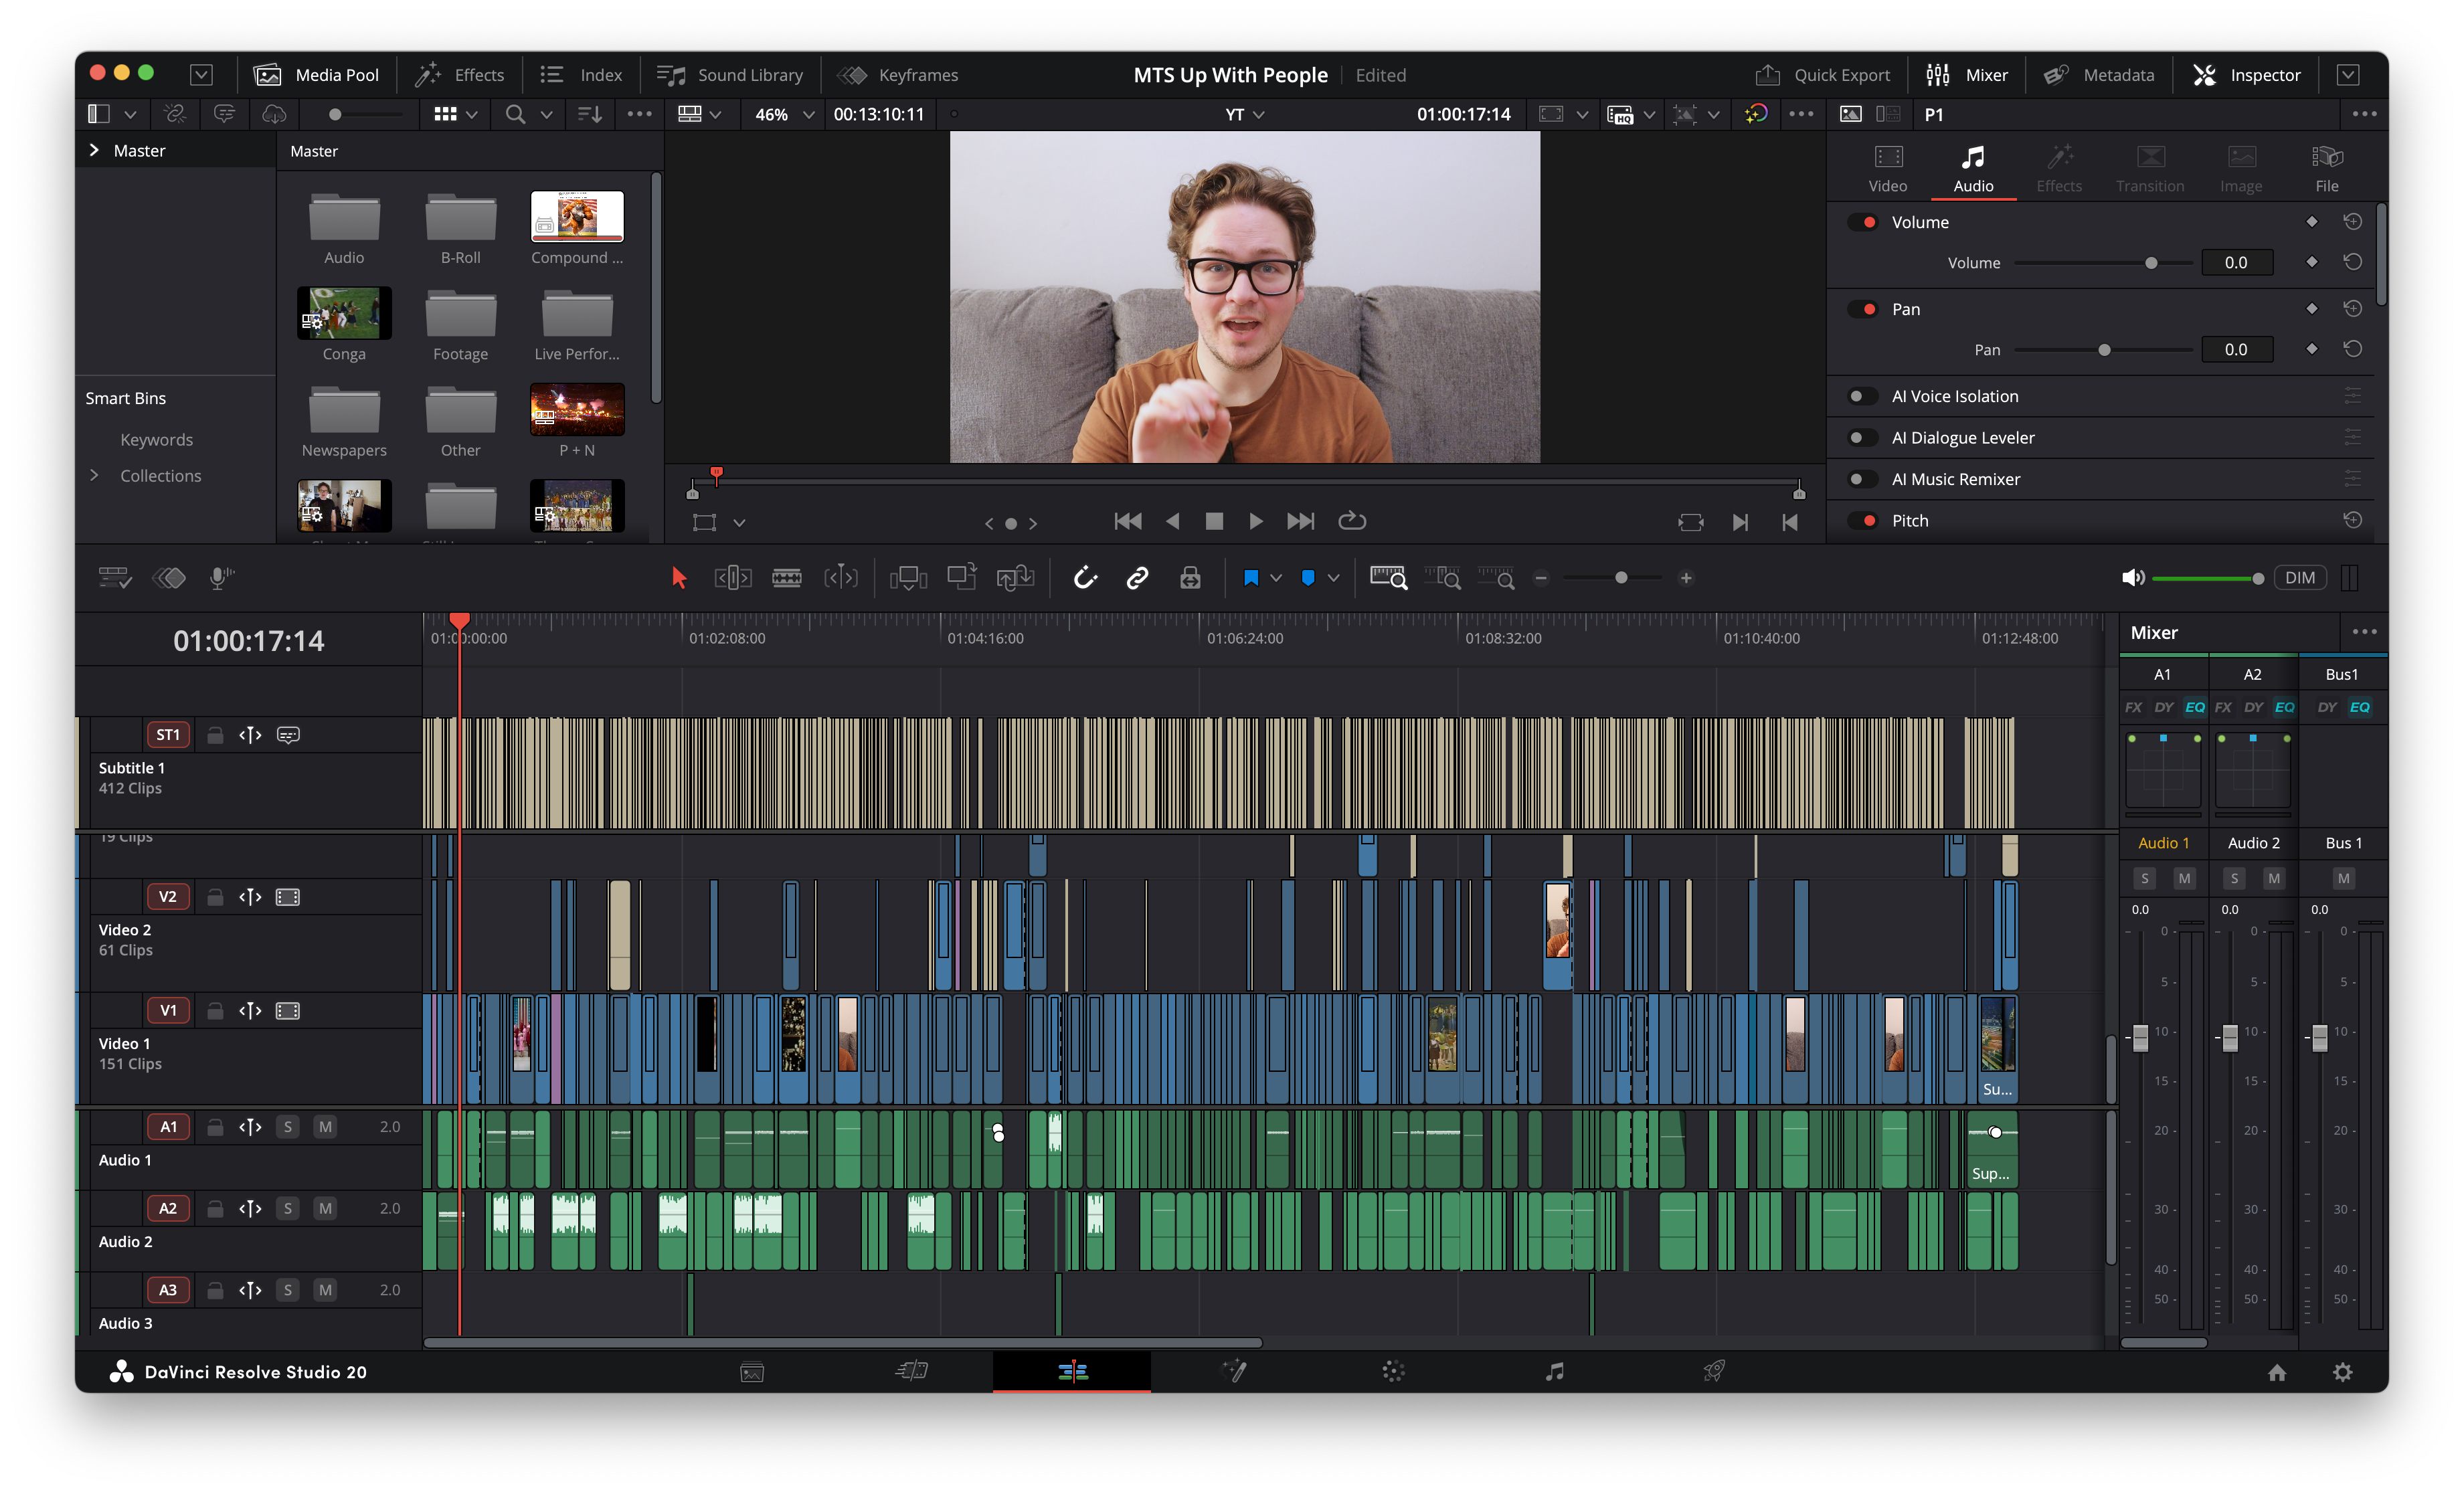This screenshot has width=2464, height=1492.
Task: Enable AI Voice Isolation toggle
Action: (x=1861, y=396)
